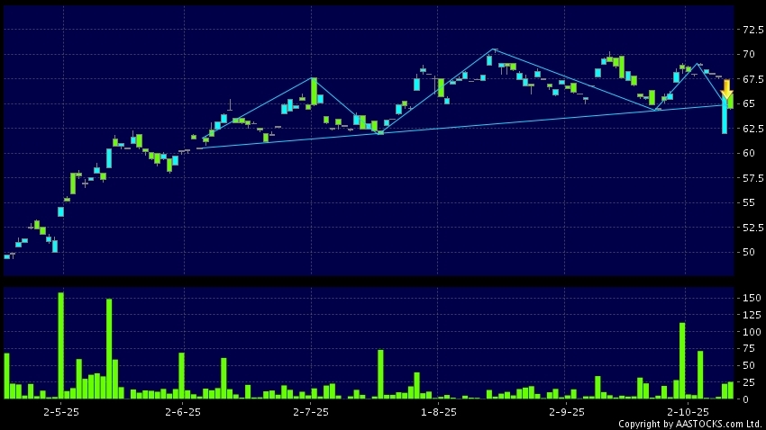Click the 2-7-25 date label
766x430 pixels.
(311, 411)
